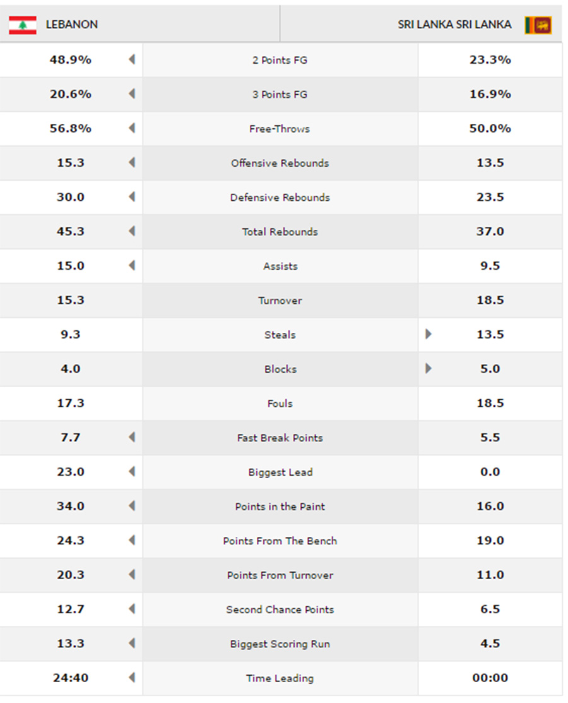Click the arrow beside Biggest Scoring Run
The image size is (568, 703).
pos(132,644)
